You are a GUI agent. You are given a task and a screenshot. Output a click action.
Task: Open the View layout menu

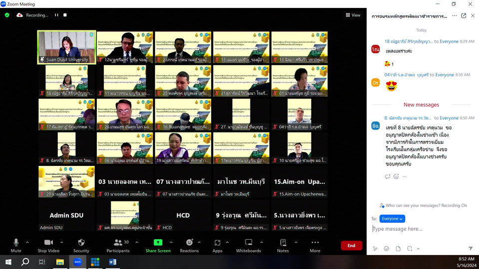coord(353,15)
